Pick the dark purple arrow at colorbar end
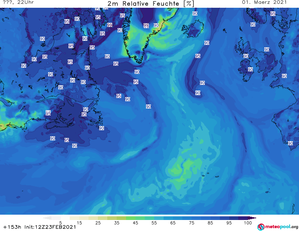Screen dimensions: 299x231 pos(252,218)
